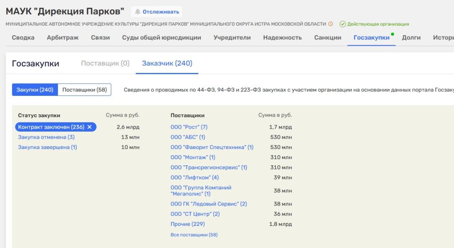Image resolution: width=454 pixels, height=248 pixels.
Task: Toggle the Закупки (240) view button
Action: point(35,90)
